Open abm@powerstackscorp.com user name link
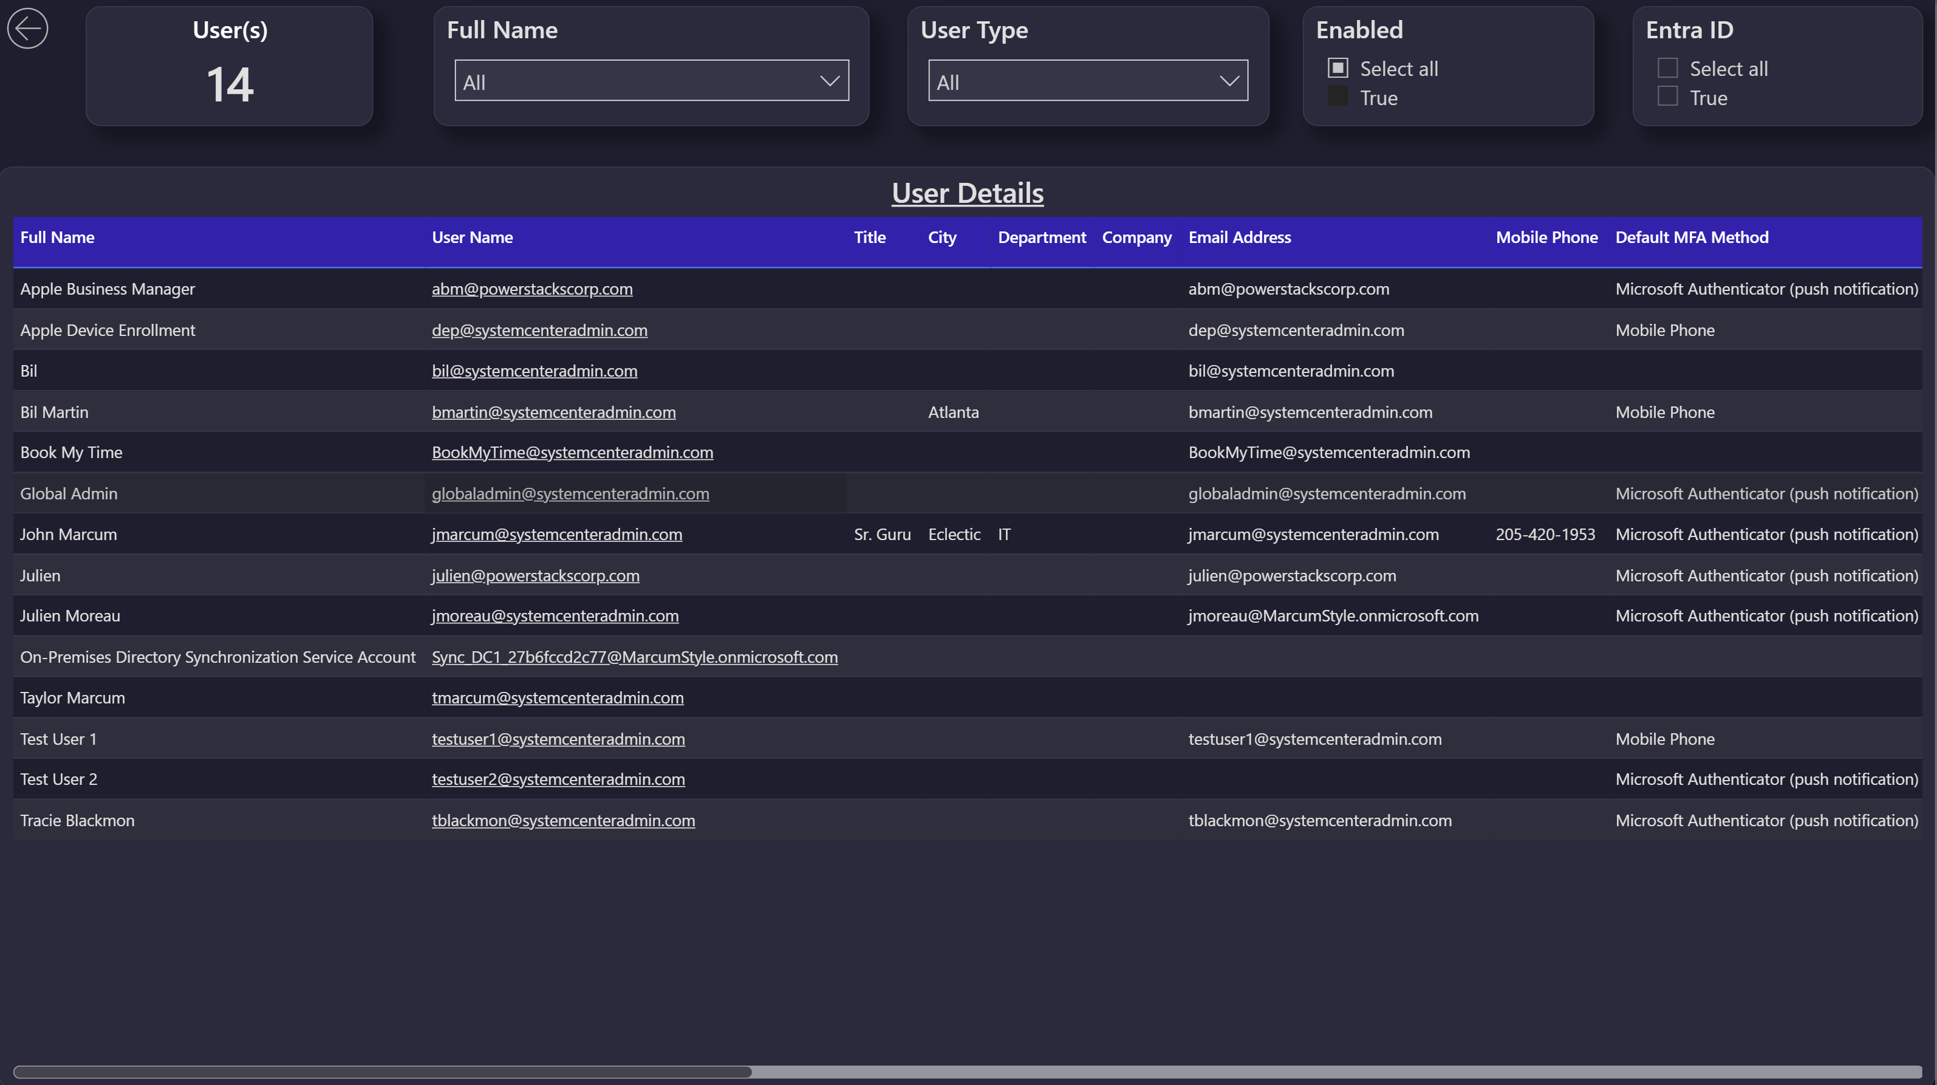The image size is (1937, 1085). pyautogui.click(x=531, y=289)
